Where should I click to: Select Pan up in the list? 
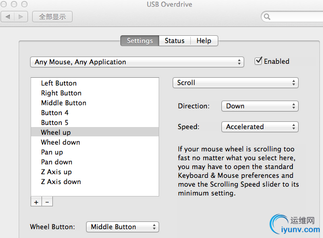point(95,152)
